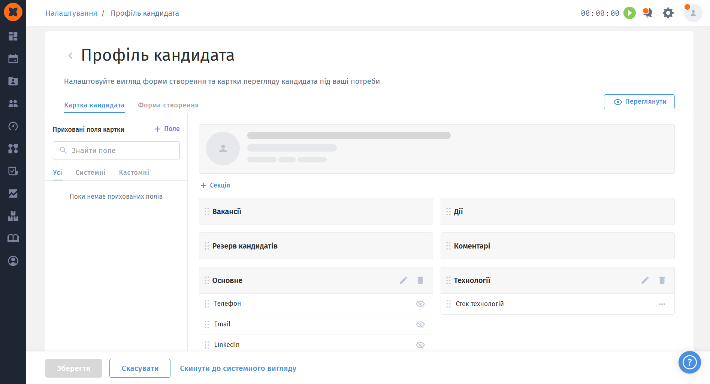Open the speedometer icon in sidebar
710x384 pixels.
click(x=13, y=126)
